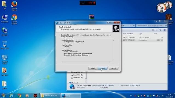Click the green circle tray icon

(x=138, y=96)
